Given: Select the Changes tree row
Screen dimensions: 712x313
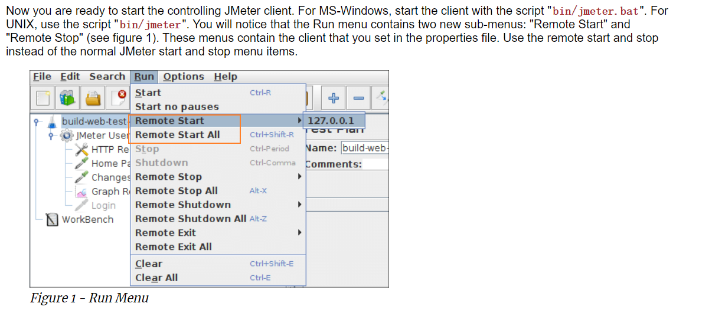Looking at the screenshot, I should pyautogui.click(x=110, y=177).
